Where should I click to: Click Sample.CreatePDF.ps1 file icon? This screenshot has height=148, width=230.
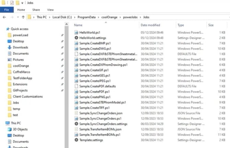(76, 92)
